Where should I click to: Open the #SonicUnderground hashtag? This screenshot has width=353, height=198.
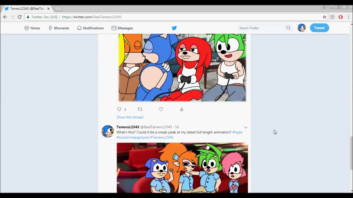132,137
